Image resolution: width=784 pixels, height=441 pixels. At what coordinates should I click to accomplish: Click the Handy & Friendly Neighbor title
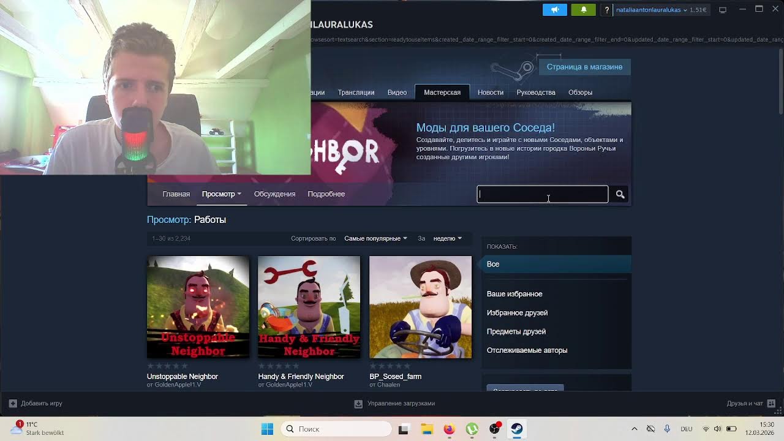301,377
